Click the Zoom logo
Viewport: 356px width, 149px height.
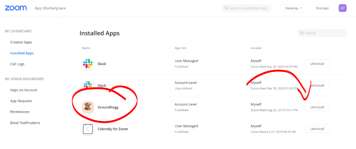16,8
